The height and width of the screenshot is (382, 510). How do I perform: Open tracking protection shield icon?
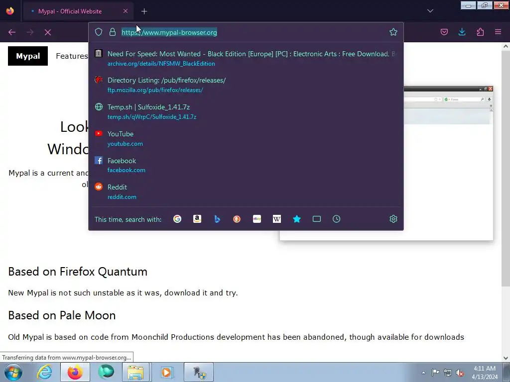pyautogui.click(x=99, y=32)
